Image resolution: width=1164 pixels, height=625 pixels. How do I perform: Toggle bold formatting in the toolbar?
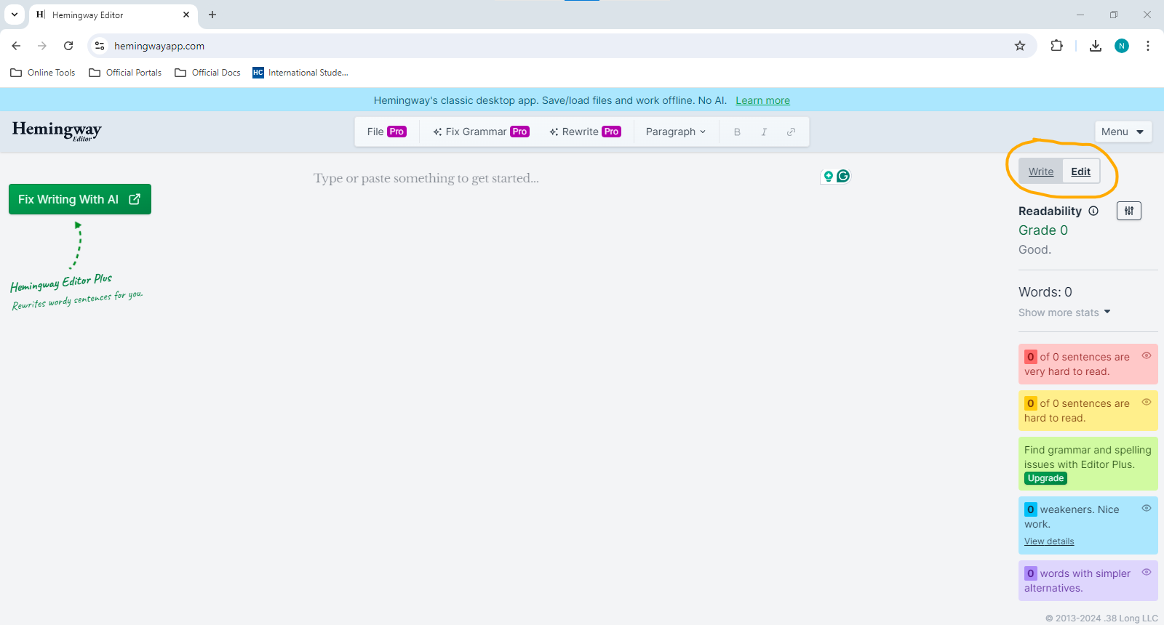737,132
